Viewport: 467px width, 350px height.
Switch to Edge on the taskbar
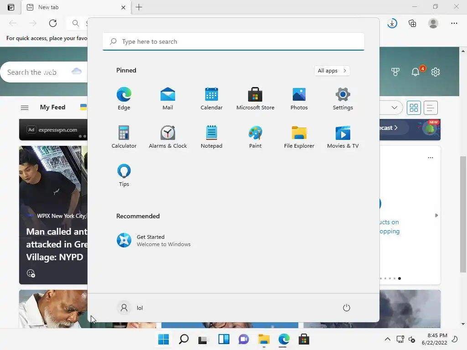[284, 339]
